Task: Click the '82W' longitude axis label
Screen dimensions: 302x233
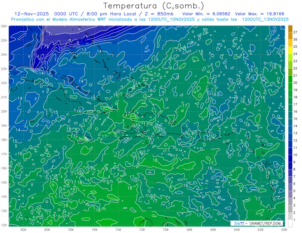Action: point(23,229)
